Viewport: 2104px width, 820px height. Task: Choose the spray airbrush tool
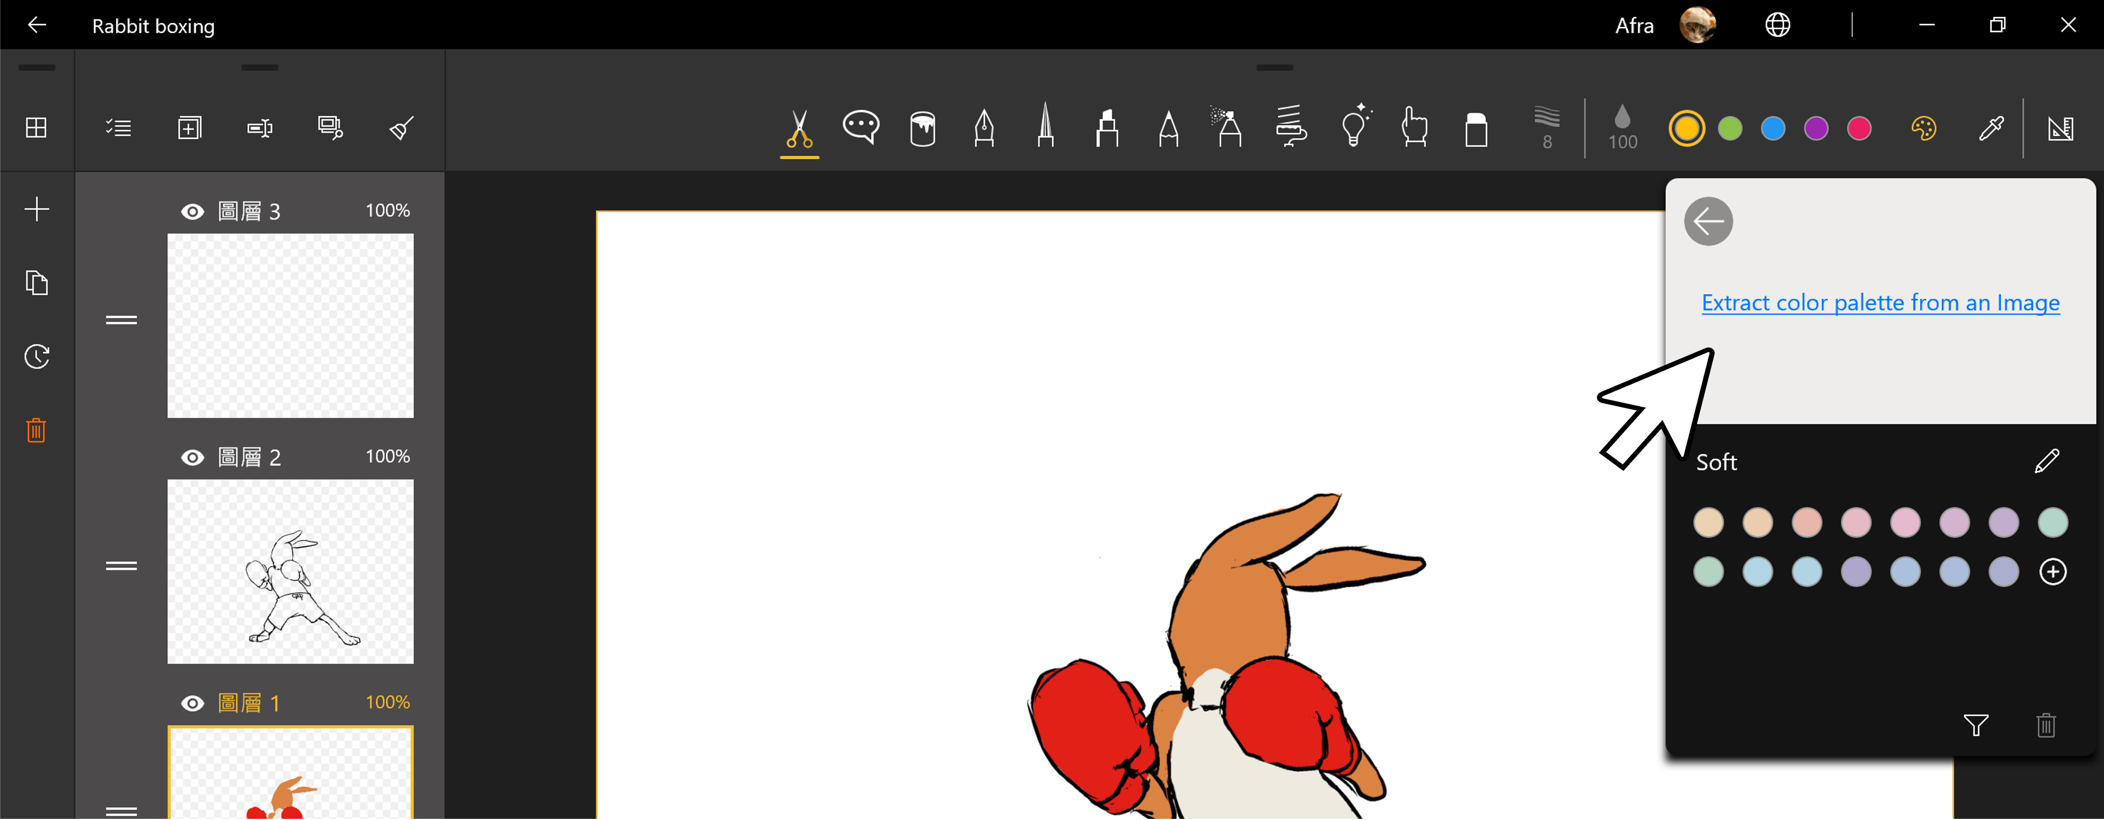[x=1227, y=128]
